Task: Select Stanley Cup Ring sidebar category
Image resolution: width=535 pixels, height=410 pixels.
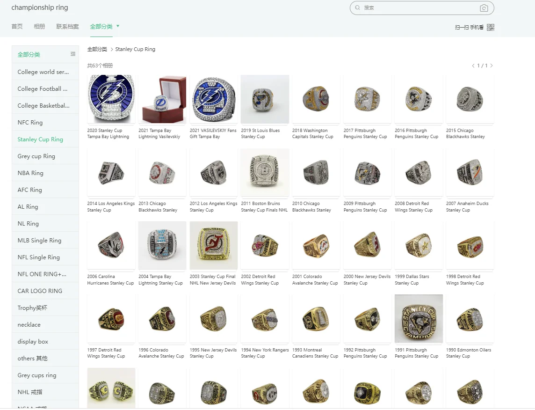Action: 45,139
